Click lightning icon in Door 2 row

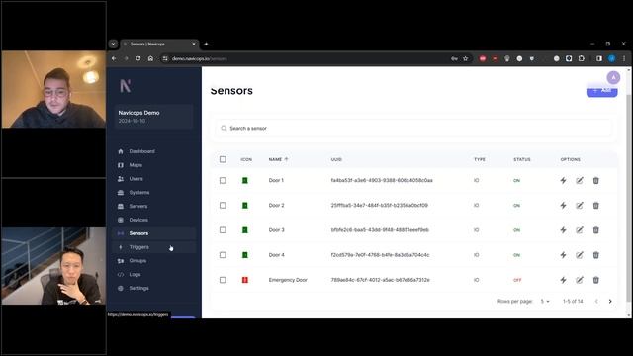click(x=563, y=206)
